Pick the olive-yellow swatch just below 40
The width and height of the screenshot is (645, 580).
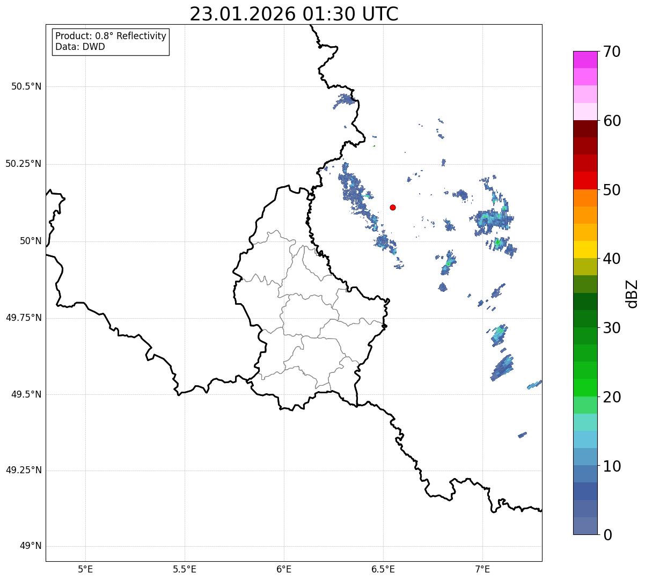[x=585, y=267]
